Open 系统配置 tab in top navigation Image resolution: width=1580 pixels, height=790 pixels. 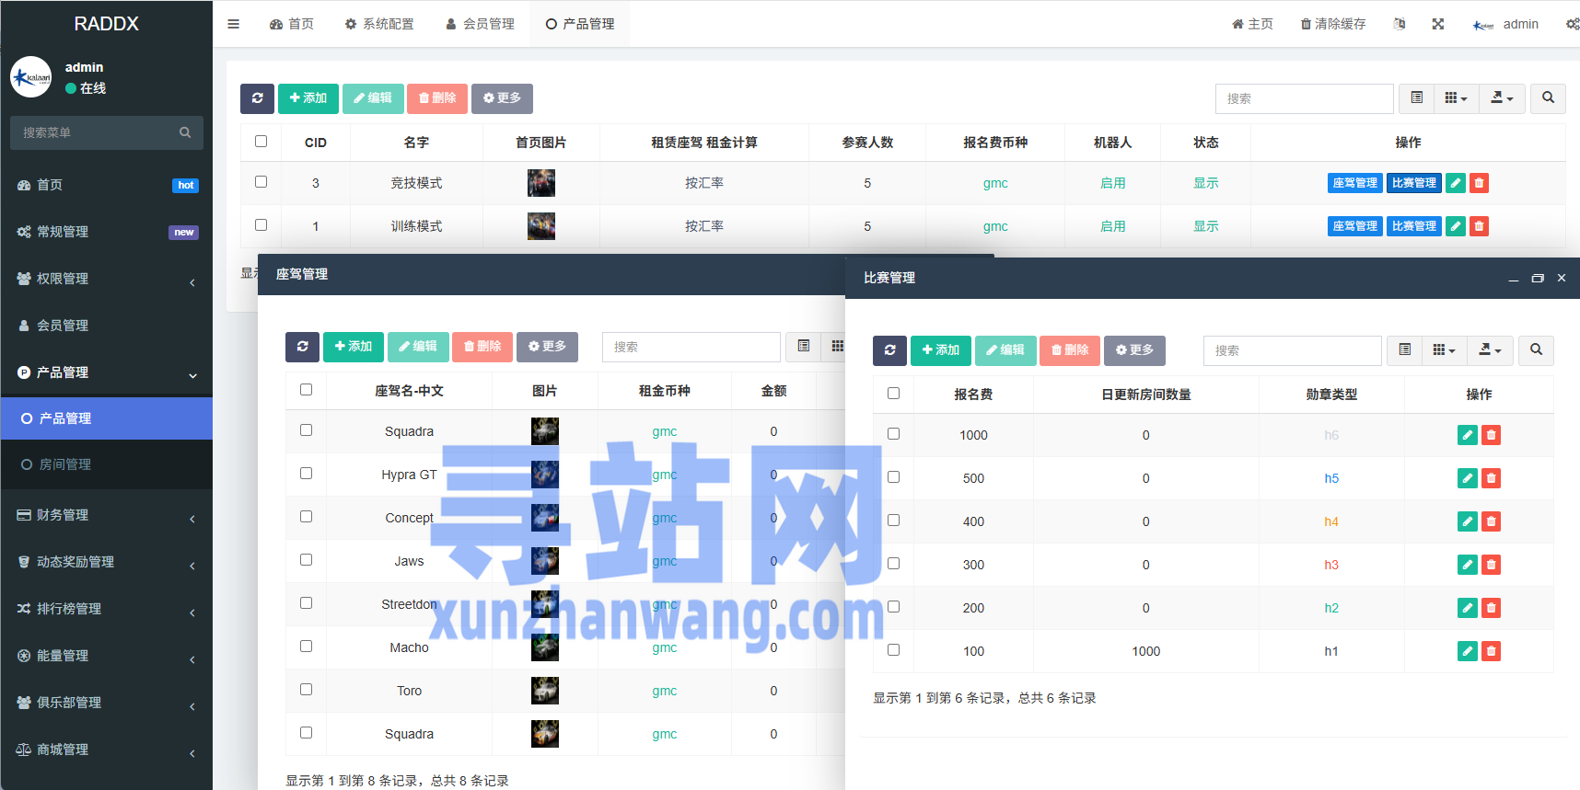click(379, 24)
